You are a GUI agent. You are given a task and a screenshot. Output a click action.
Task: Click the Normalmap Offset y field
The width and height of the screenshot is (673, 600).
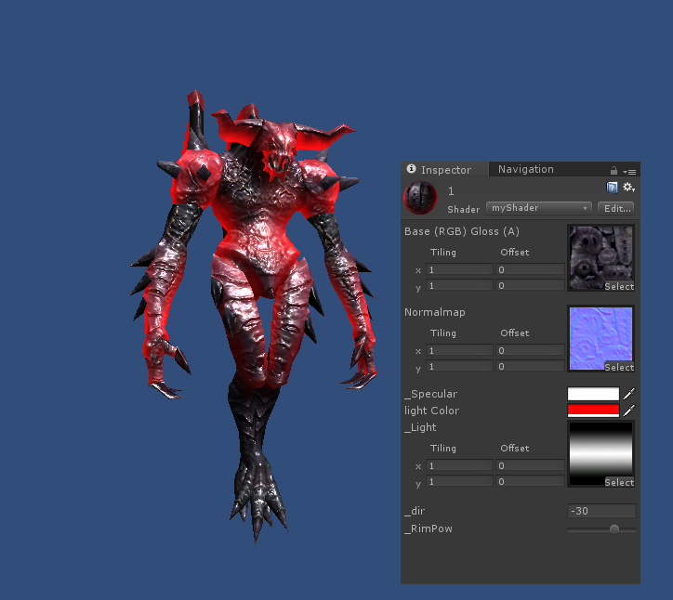click(530, 367)
